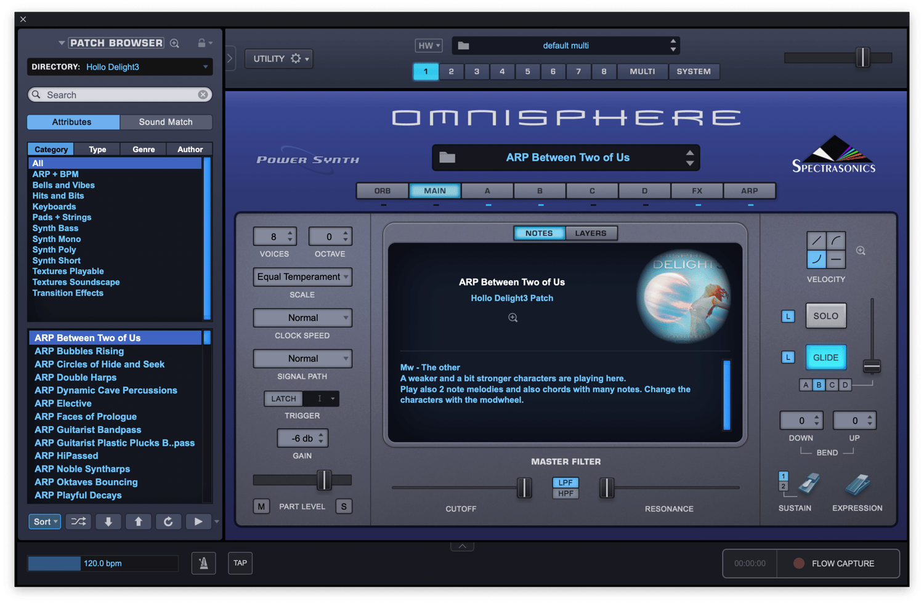Open the Sort dropdown
The height and width of the screenshot is (604, 924).
coord(45,521)
